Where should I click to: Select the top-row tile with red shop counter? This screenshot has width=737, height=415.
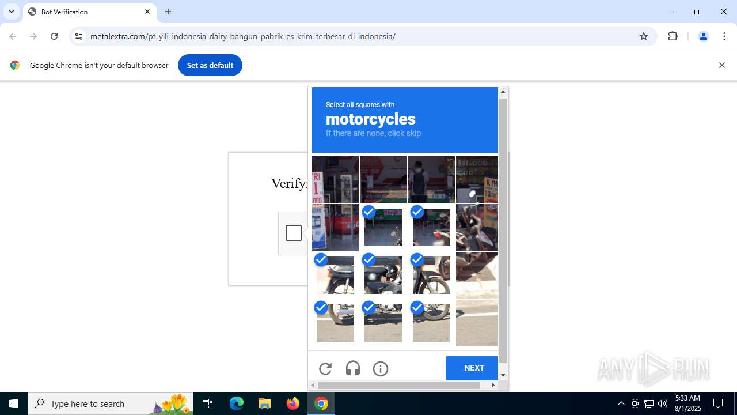[383, 179]
